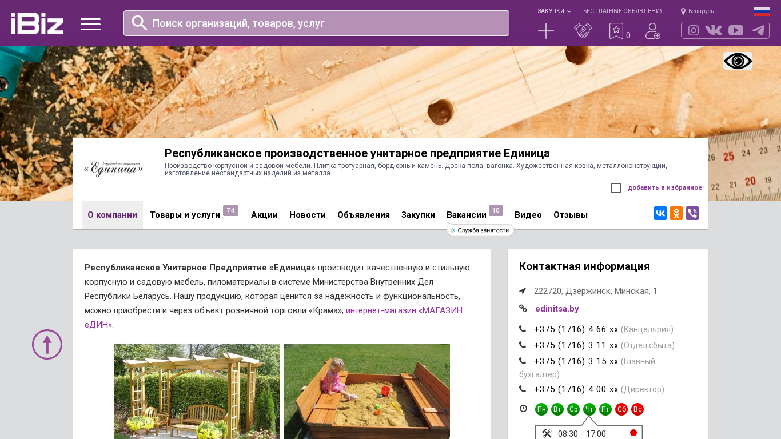This screenshot has height=439, width=781.
Task: Open the Instagram social link
Action: (x=694, y=30)
